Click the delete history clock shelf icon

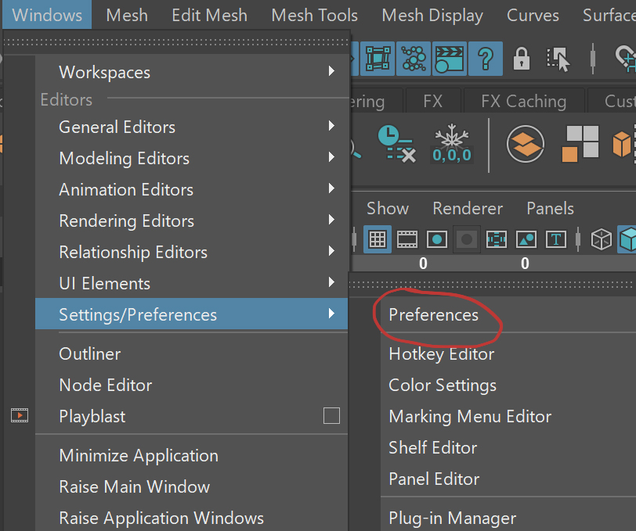(396, 143)
